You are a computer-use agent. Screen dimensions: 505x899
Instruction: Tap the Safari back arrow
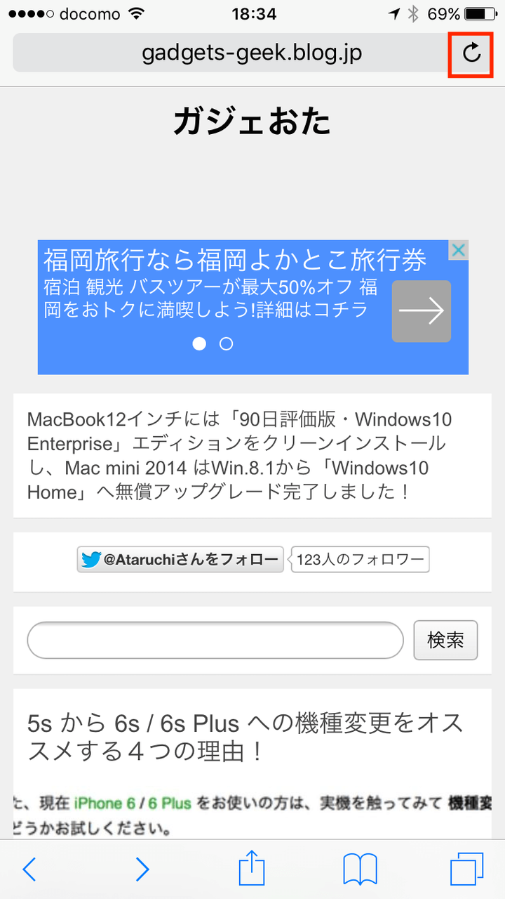coord(29,870)
